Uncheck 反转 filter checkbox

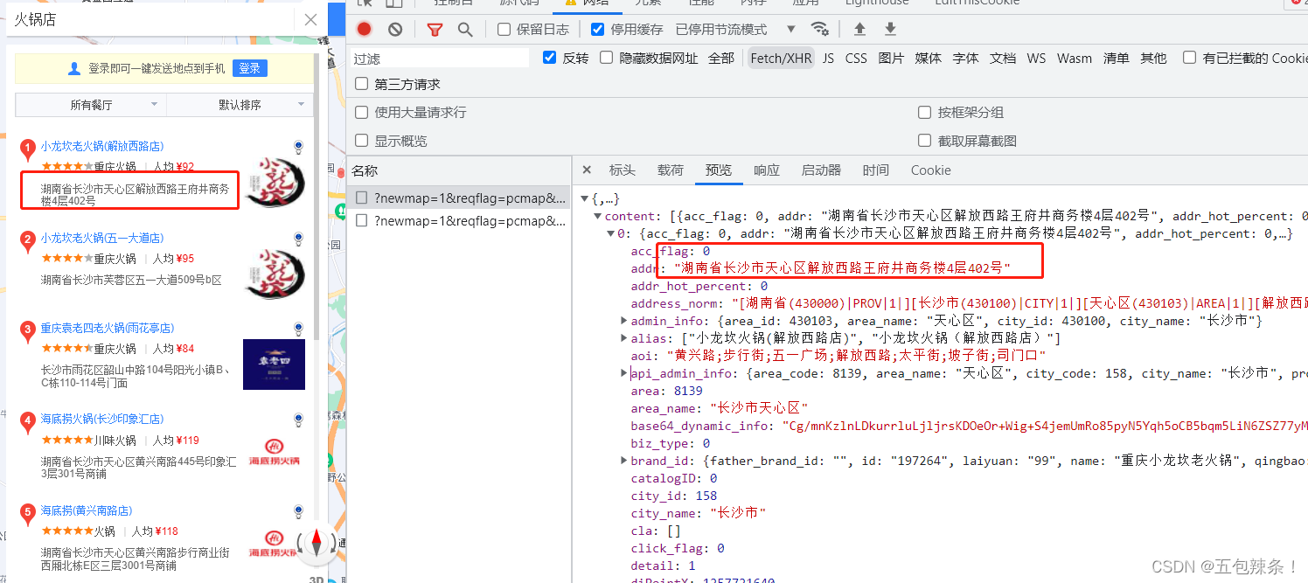(x=549, y=58)
